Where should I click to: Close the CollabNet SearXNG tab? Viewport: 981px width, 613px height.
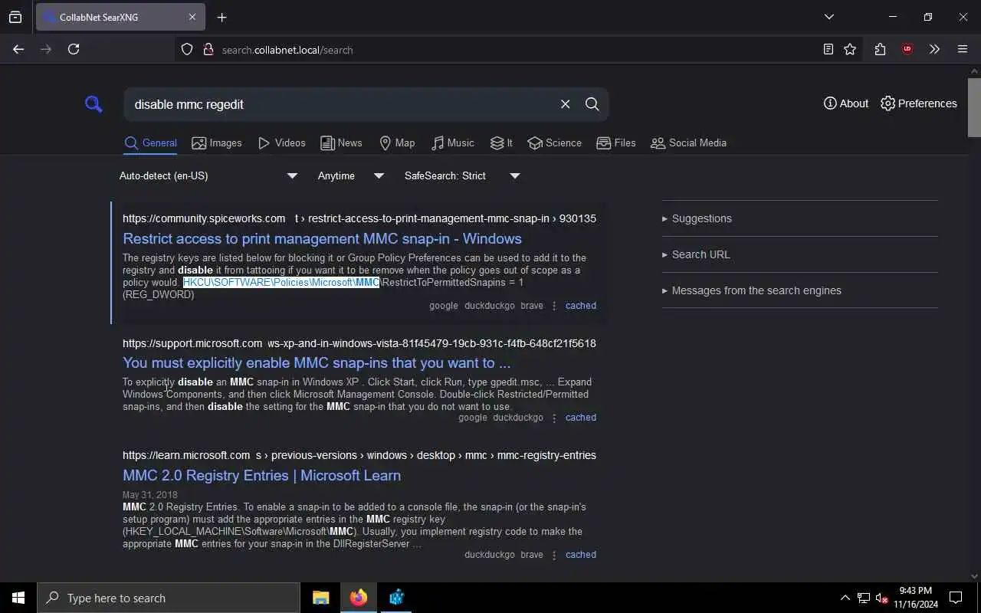[x=192, y=17]
